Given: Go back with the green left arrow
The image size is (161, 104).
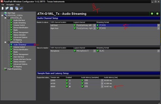Looking at the screenshot, I should pyautogui.click(x=152, y=14).
